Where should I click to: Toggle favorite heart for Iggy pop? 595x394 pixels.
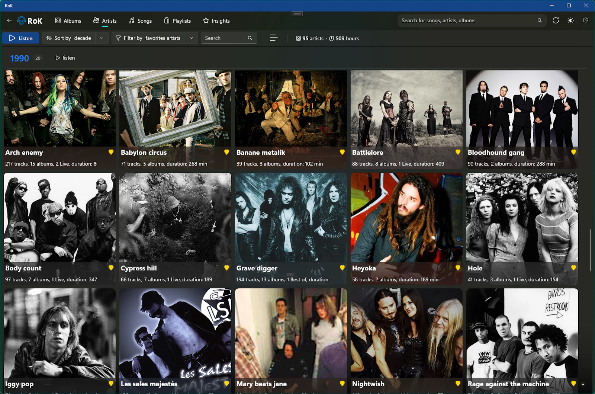click(111, 384)
